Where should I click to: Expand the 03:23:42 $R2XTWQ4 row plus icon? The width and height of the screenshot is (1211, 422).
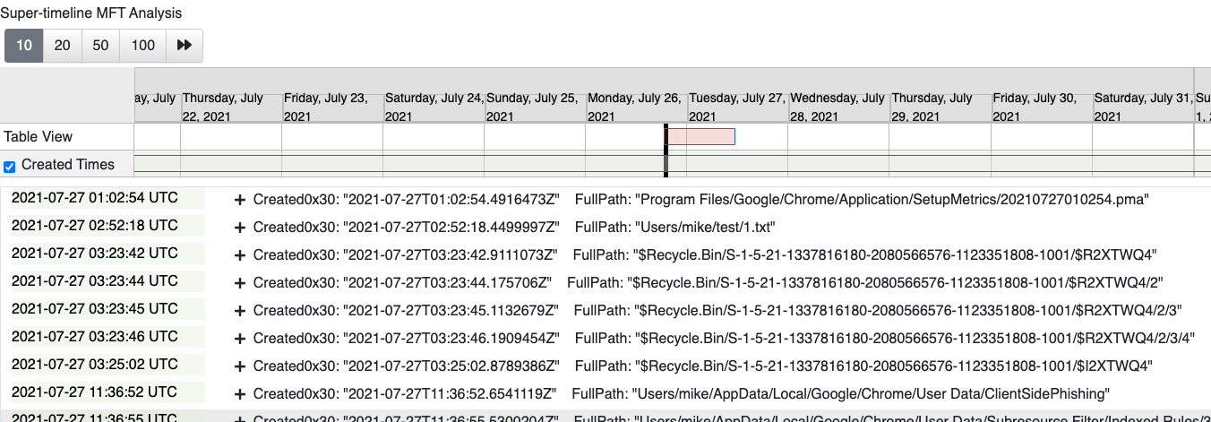pos(239,254)
